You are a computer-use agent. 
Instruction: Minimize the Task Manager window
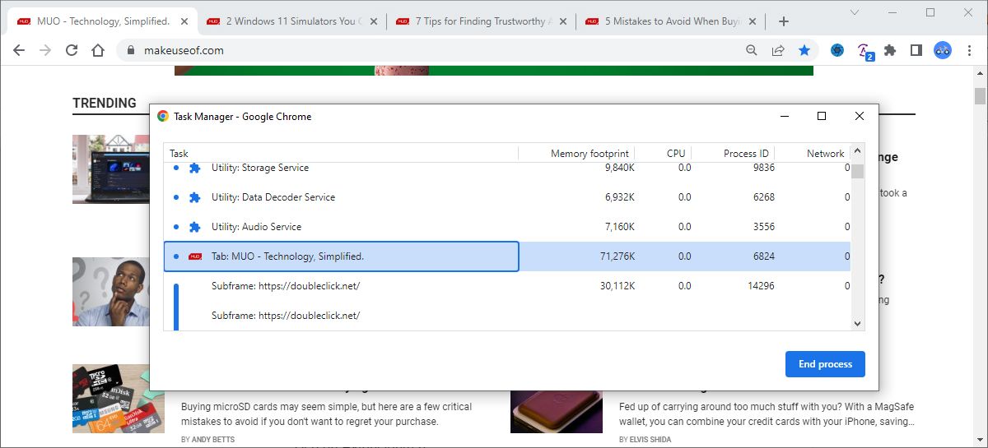pyautogui.click(x=783, y=116)
